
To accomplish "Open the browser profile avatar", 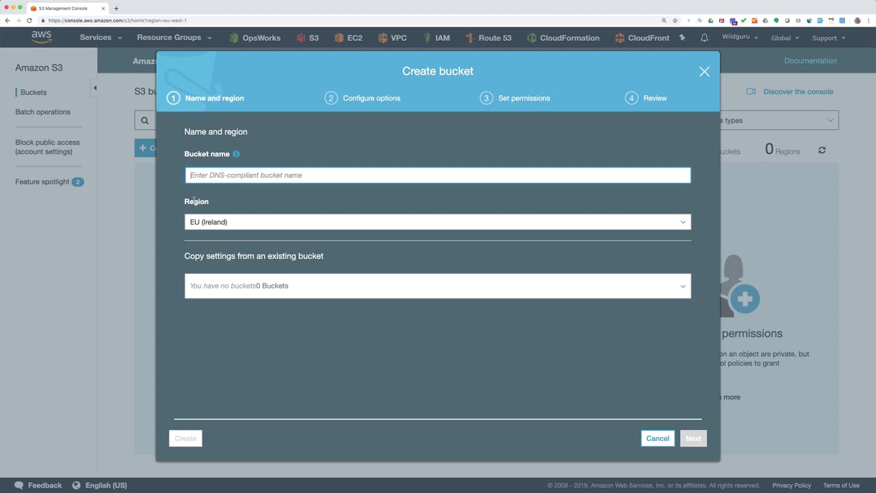I will click(x=858, y=21).
